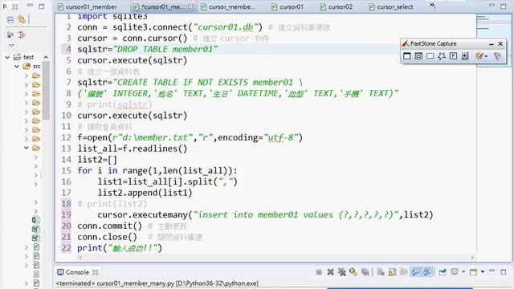The image size is (514, 289).
Task: Close the *cursor01_me... editor tab
Action: point(191,6)
